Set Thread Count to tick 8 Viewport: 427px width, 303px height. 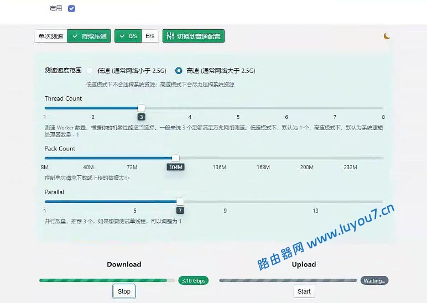383,117
